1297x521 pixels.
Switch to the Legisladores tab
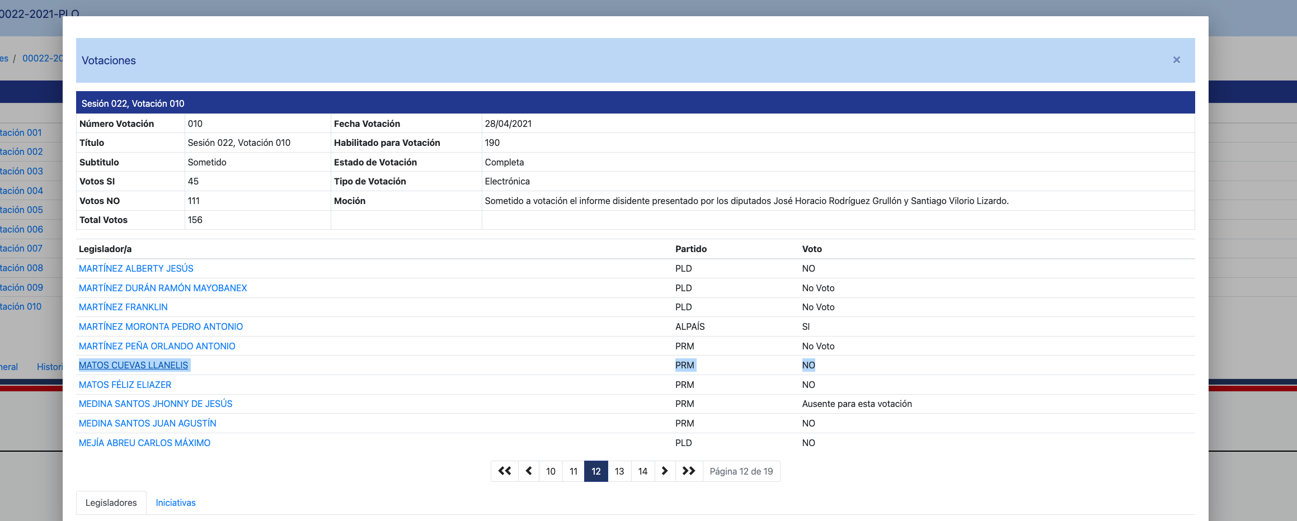[x=111, y=503]
